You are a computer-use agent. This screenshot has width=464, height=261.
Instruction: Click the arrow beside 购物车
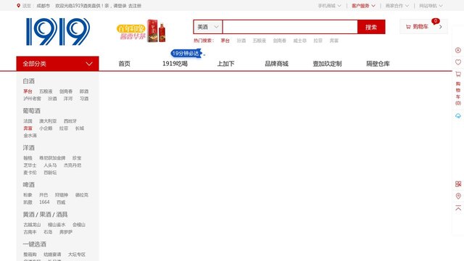pyautogui.click(x=441, y=27)
